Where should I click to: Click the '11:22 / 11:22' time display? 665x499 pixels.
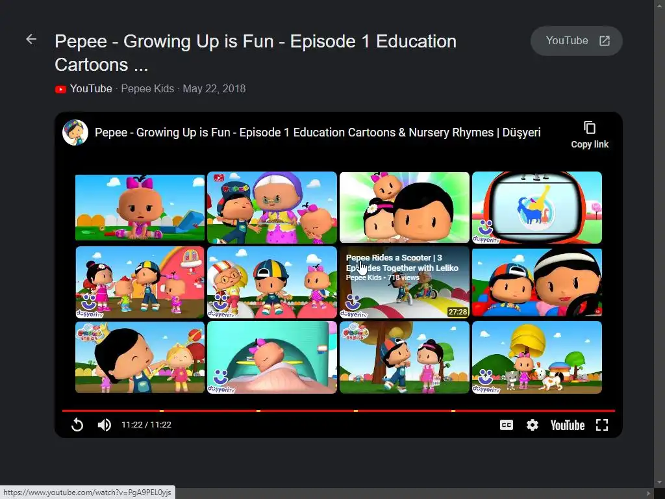146,425
